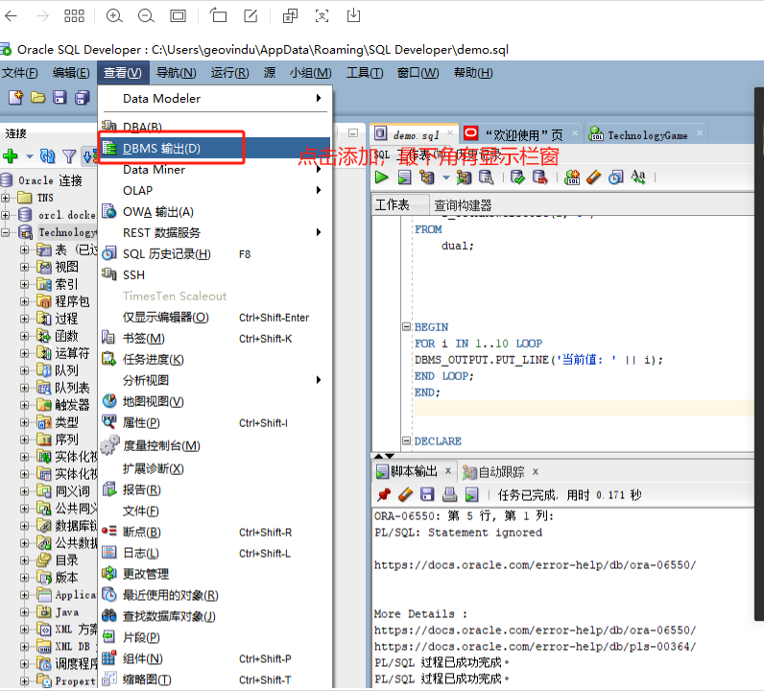Close the demo.sql tab
Viewport: 764px width, 691px height.
coord(450,132)
